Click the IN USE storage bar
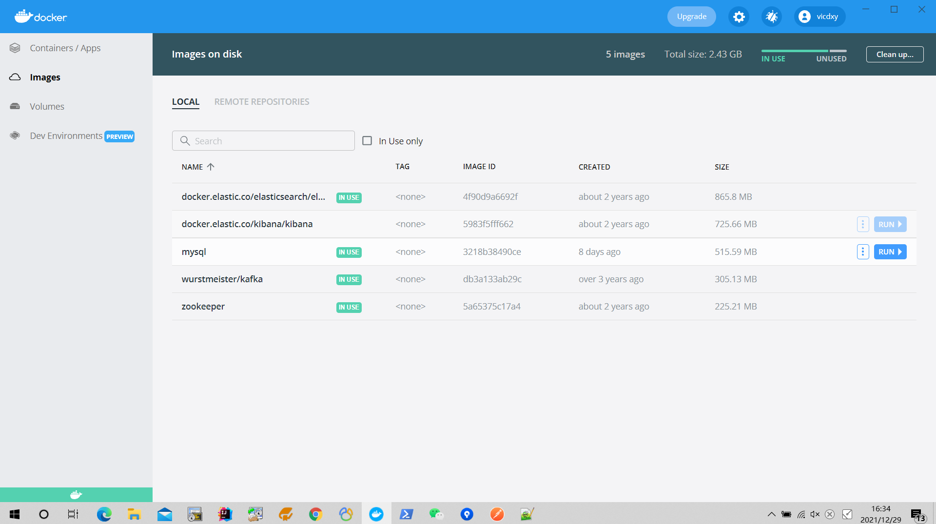 click(795, 51)
